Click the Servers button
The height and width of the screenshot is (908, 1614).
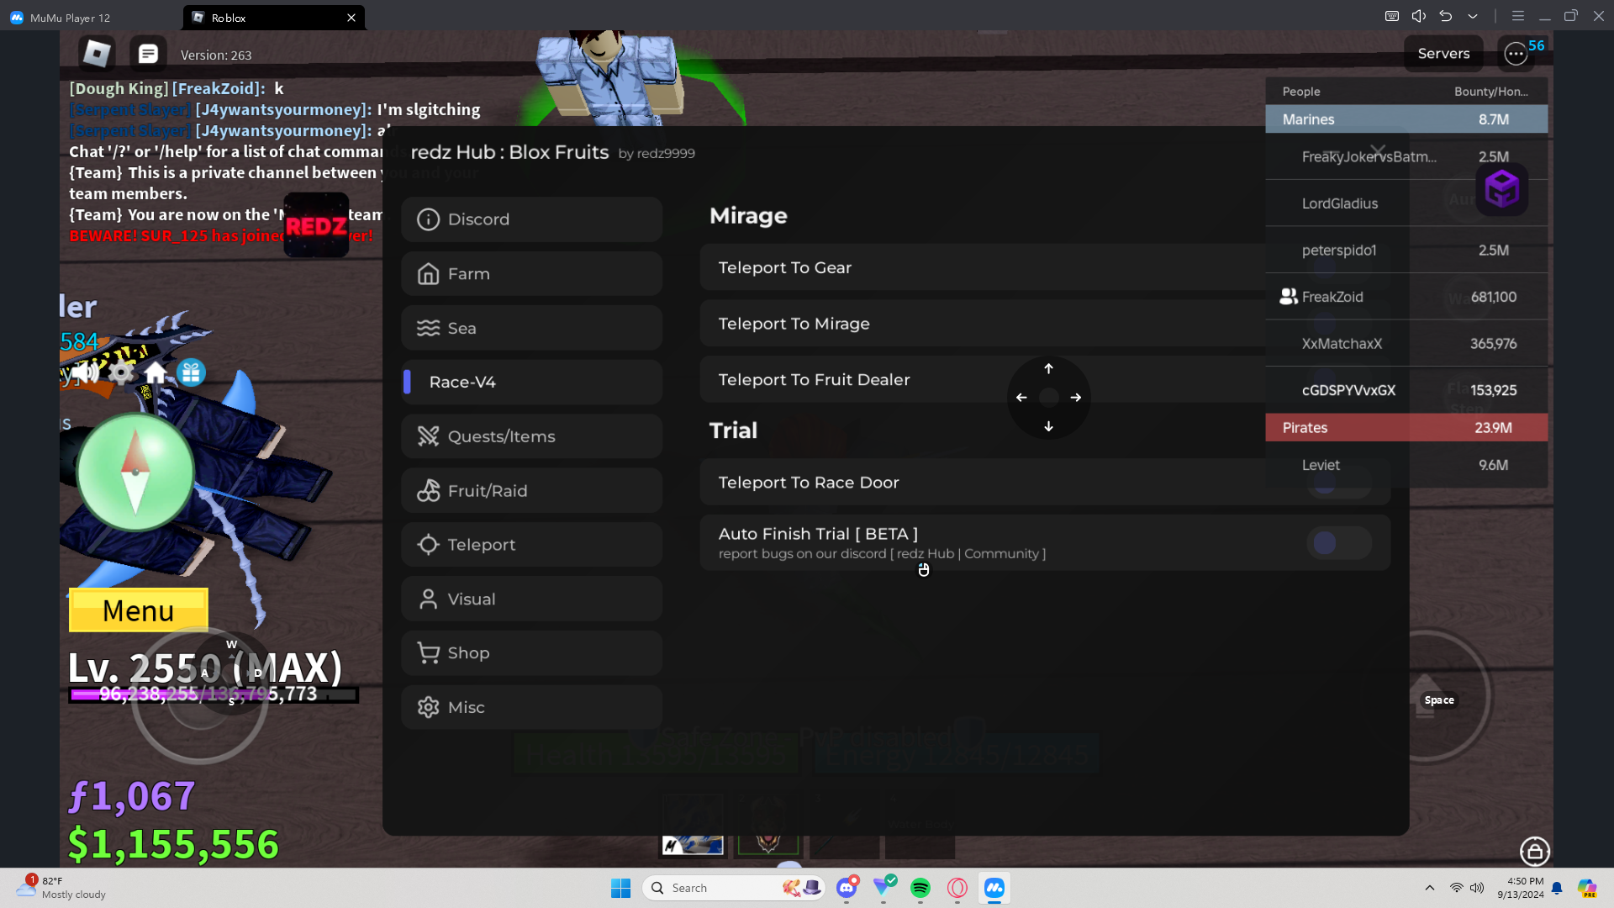tap(1443, 54)
